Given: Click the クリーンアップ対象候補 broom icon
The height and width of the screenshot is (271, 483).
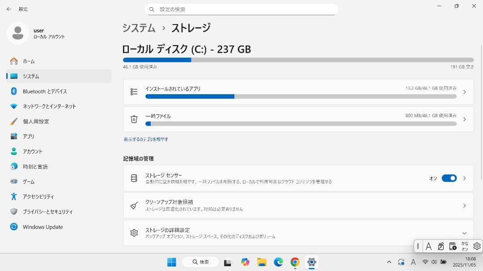Looking at the screenshot, I should (133, 205).
